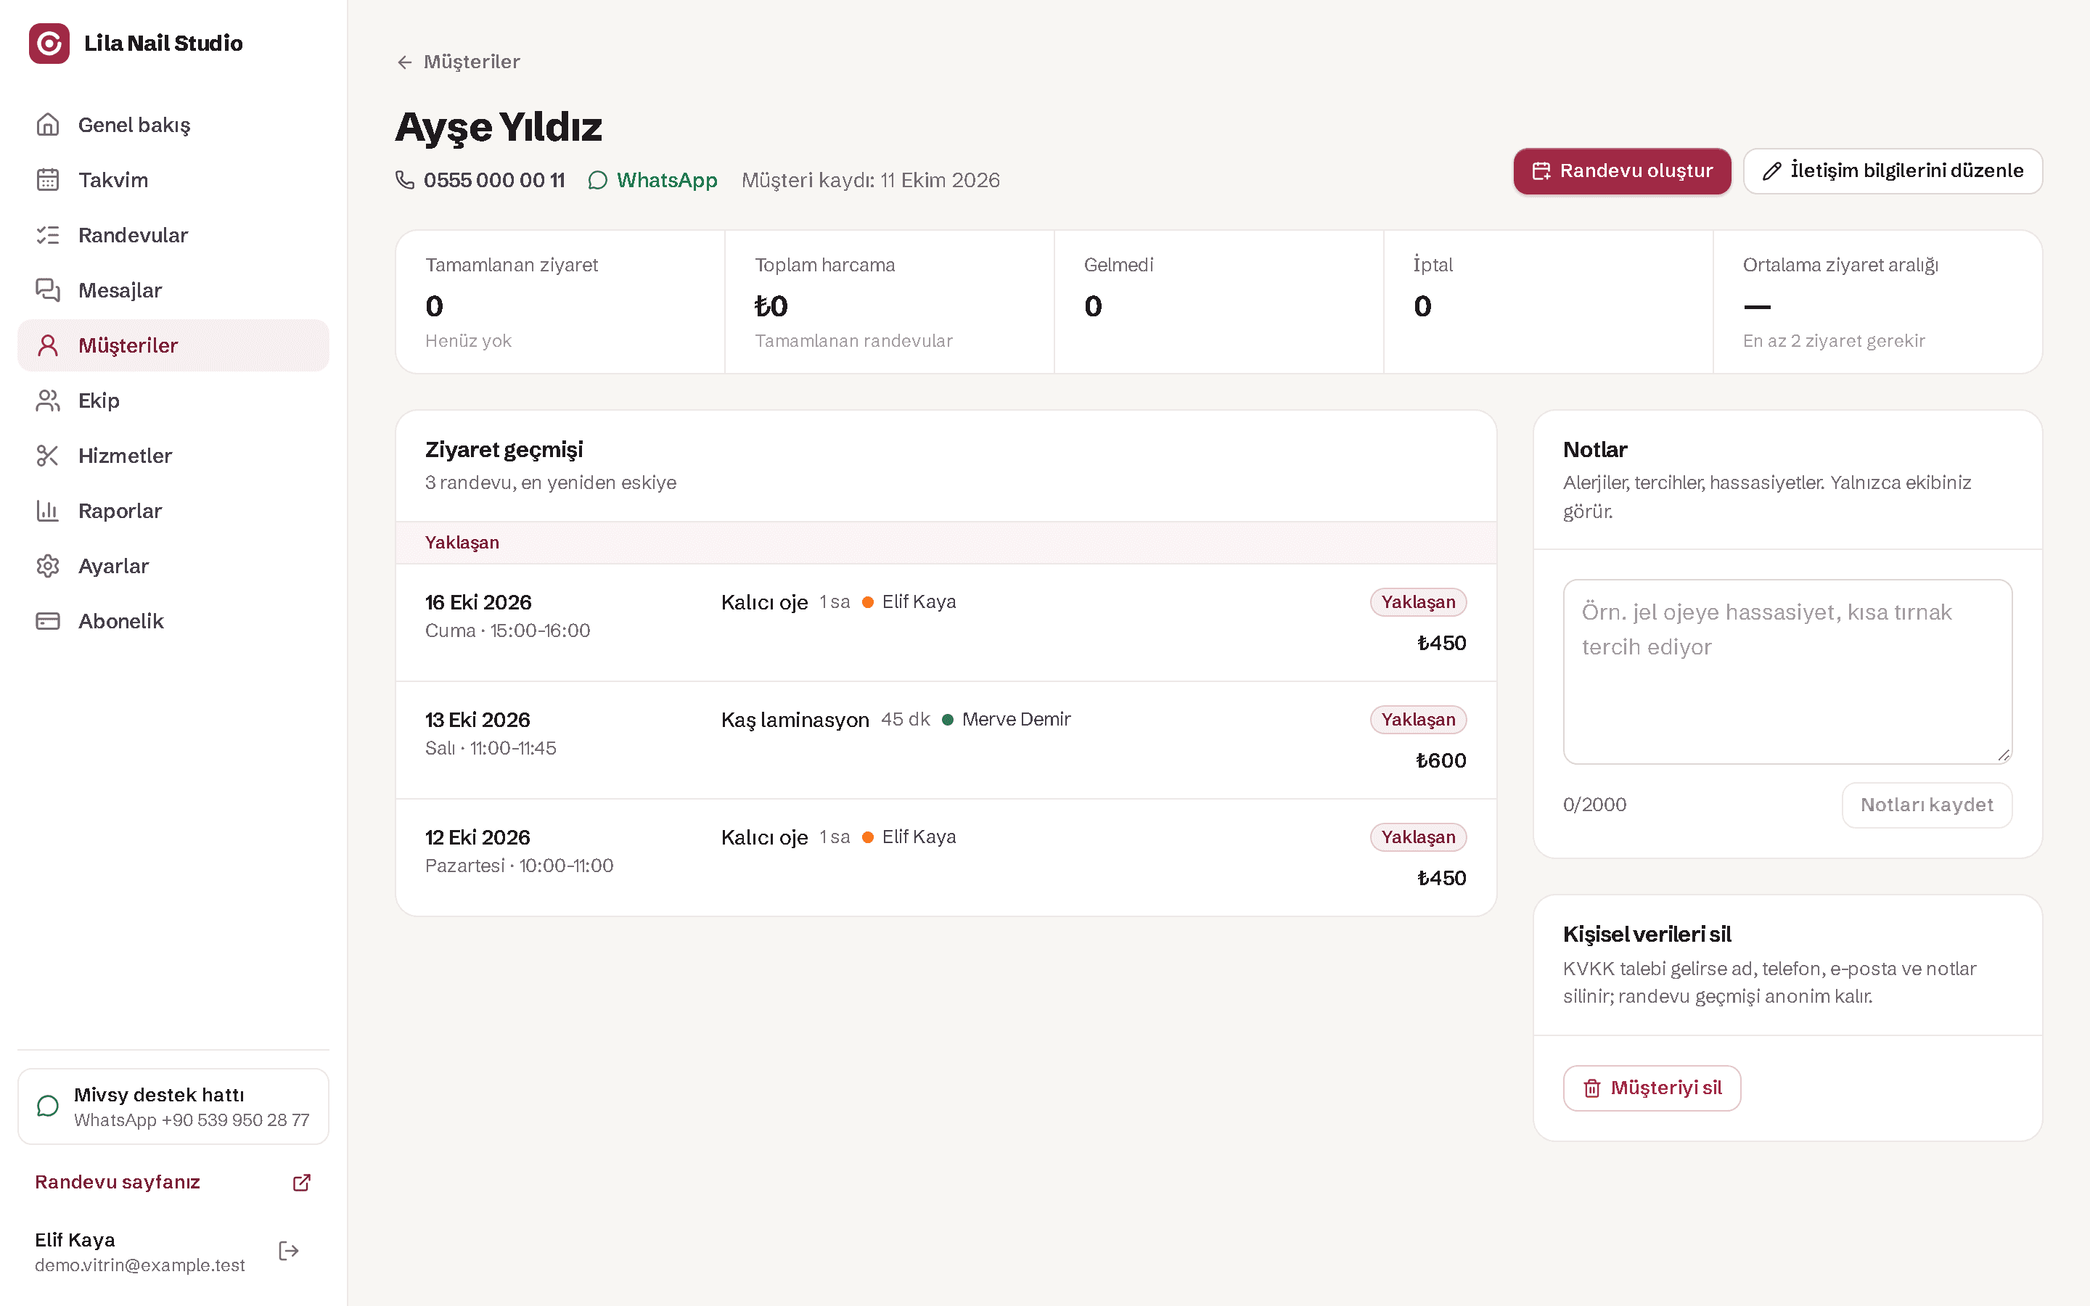Click the Mivsy destek hattı WhatsApp icon

point(47,1106)
